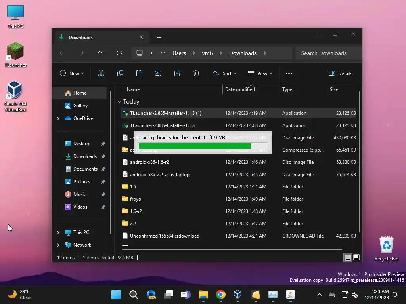This screenshot has width=406, height=304.
Task: Expand This PC in navigation pane
Action: [x=58, y=232]
